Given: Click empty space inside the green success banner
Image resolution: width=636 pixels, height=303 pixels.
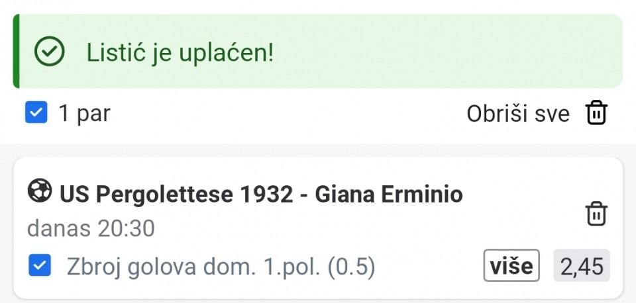Looking at the screenshot, I should (x=450, y=52).
